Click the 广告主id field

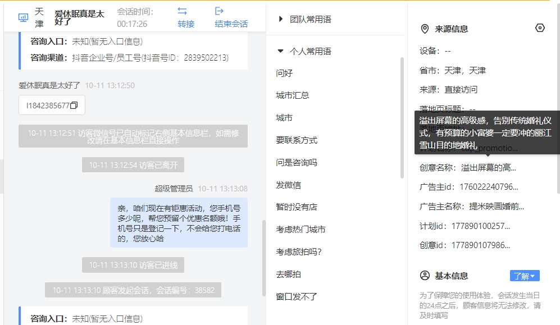tap(468, 186)
